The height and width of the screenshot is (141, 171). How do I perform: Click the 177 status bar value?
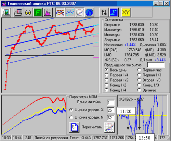click(x=162, y=138)
